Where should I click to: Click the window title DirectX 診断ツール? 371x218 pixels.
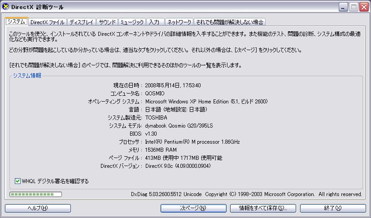coord(37,7)
